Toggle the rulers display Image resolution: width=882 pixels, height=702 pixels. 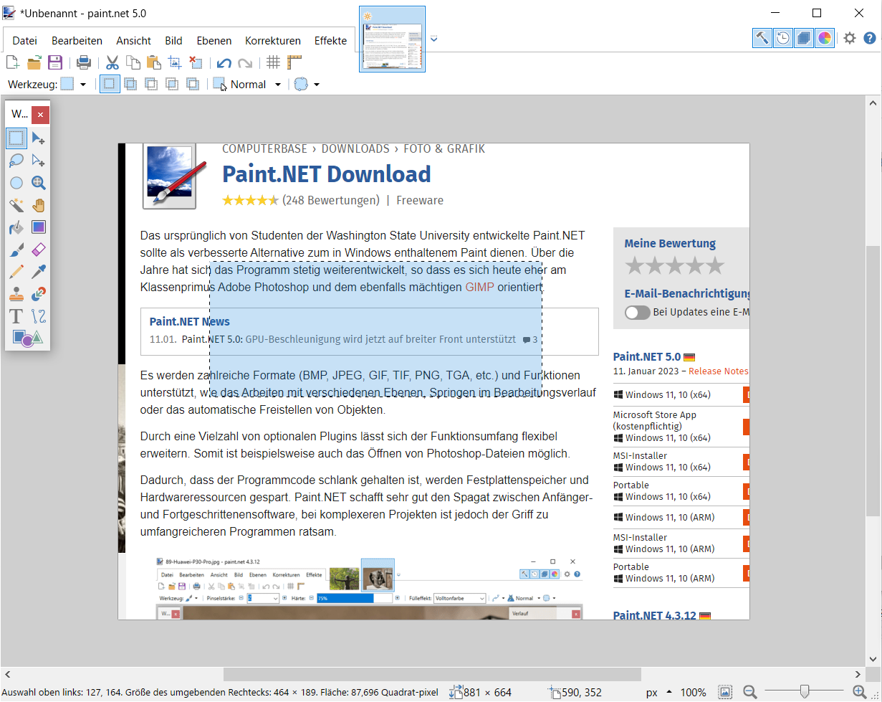[294, 62]
